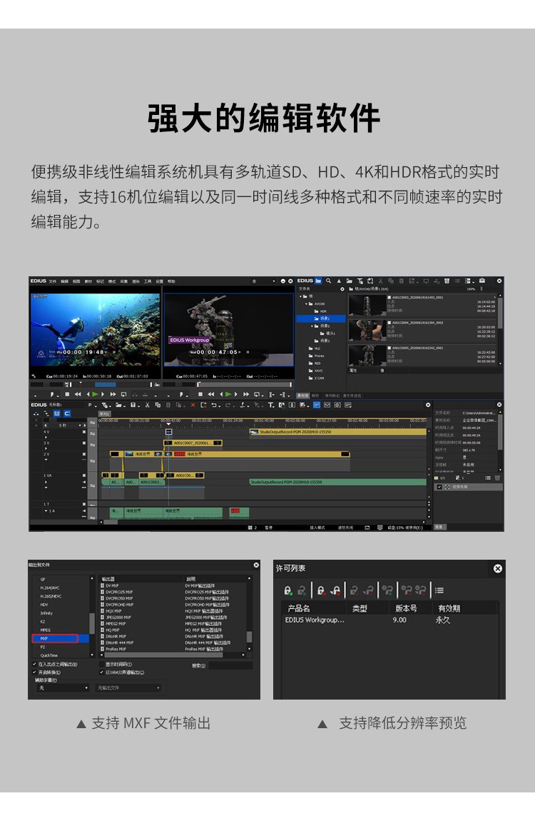
Task: Toggle the 视频布局 checkbox in info panel
Action: pos(439,487)
